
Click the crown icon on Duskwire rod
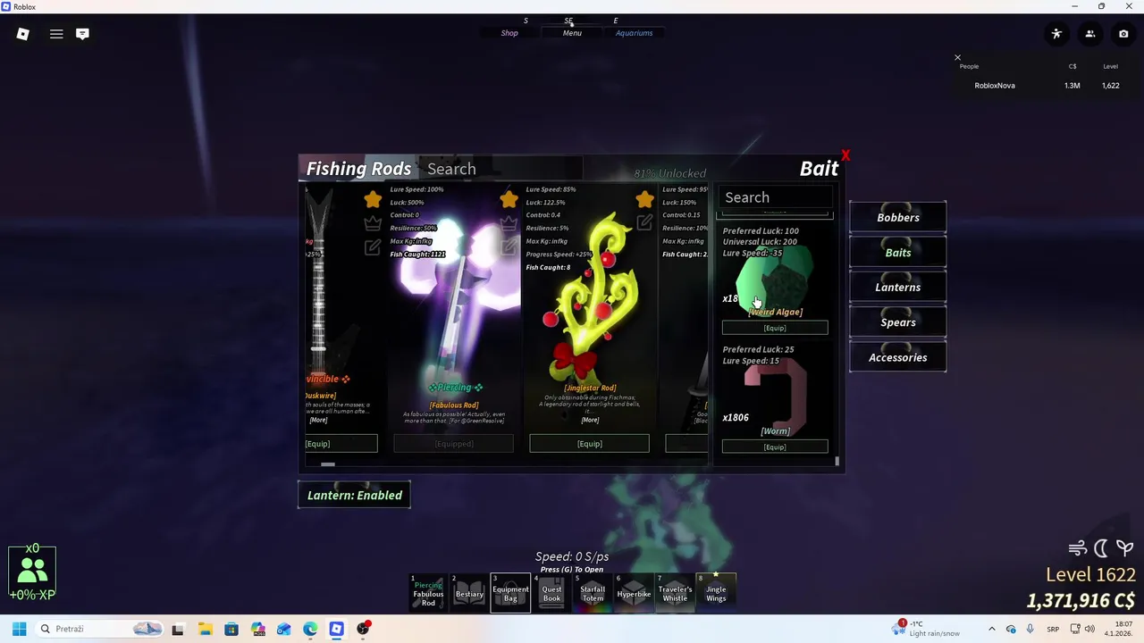pos(373,223)
